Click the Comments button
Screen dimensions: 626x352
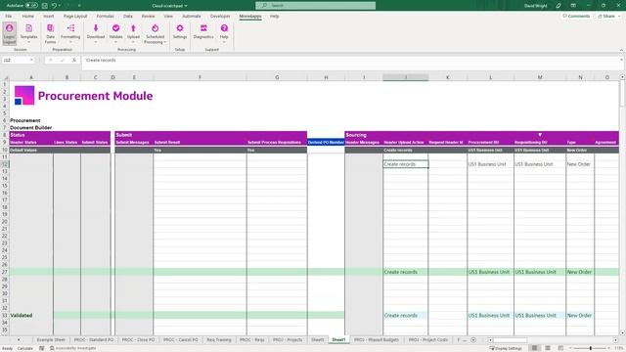576,17
